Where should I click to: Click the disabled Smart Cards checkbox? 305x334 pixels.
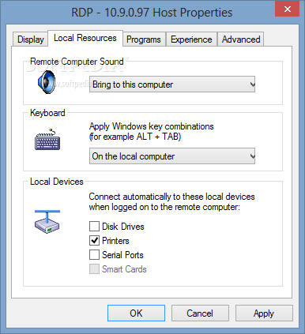[x=94, y=269]
